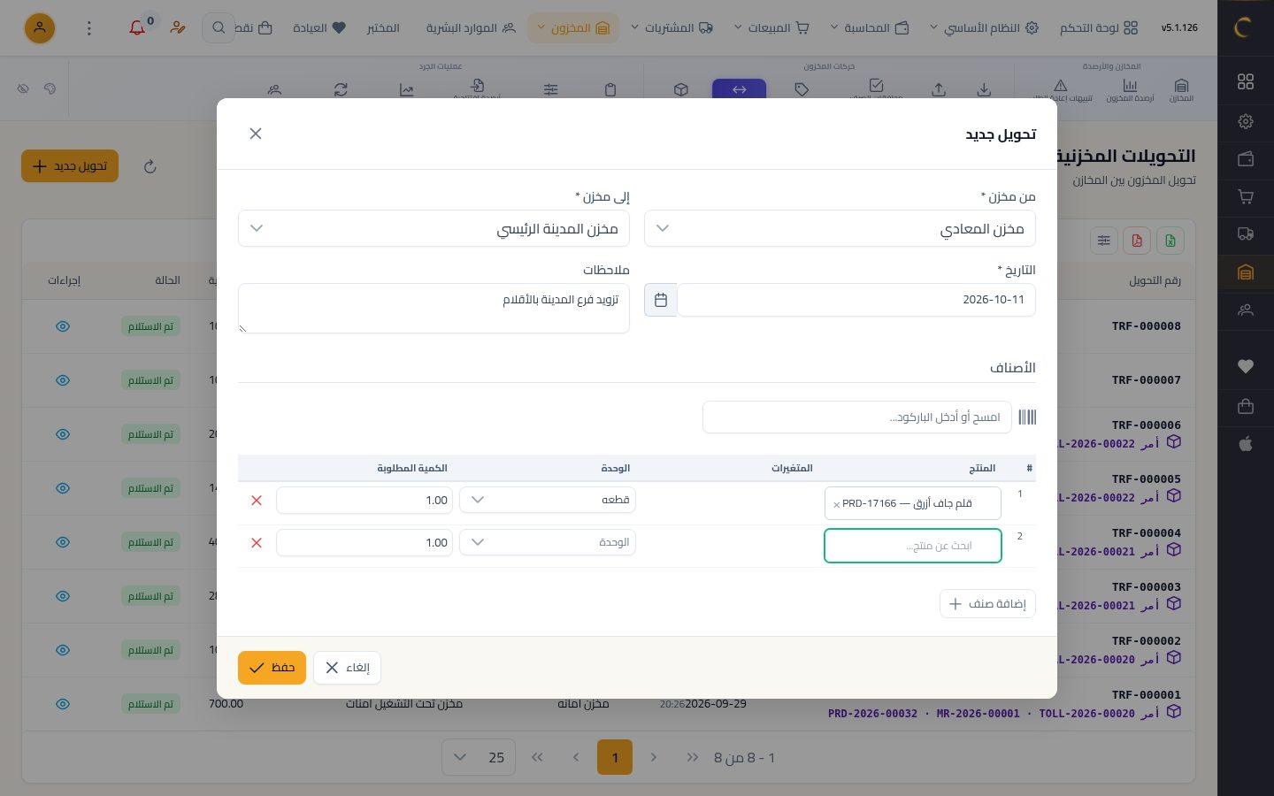Open the إلى مخزن dropdown
Image resolution: width=1274 pixels, height=796 pixels.
pyautogui.click(x=434, y=228)
